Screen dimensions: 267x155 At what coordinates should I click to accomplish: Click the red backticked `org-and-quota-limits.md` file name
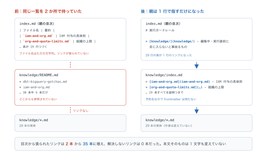point(47,41)
